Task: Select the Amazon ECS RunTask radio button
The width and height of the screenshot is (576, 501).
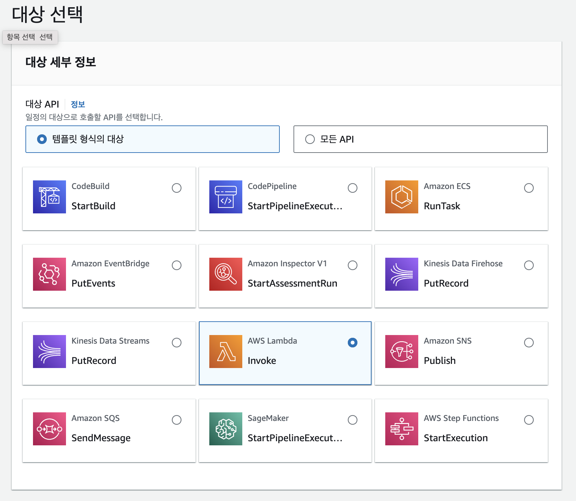Action: pos(529,188)
